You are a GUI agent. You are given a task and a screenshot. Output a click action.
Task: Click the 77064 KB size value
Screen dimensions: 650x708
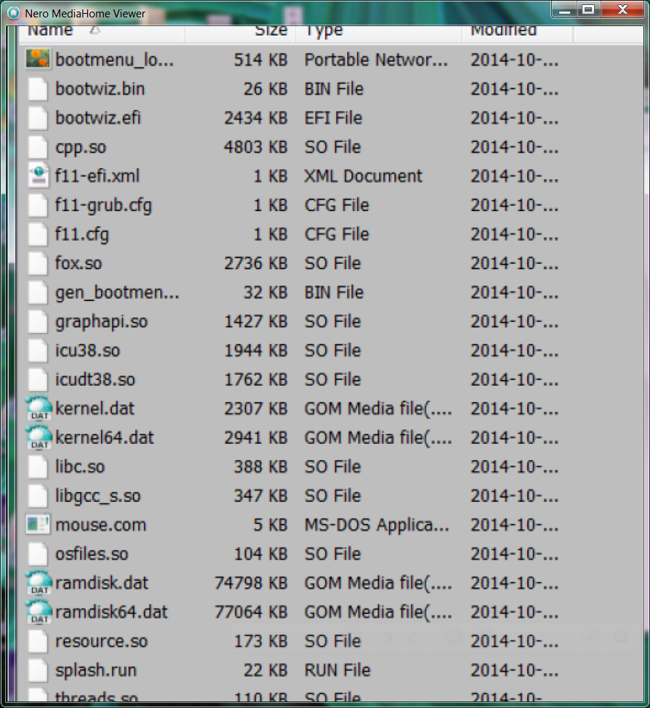tap(251, 612)
